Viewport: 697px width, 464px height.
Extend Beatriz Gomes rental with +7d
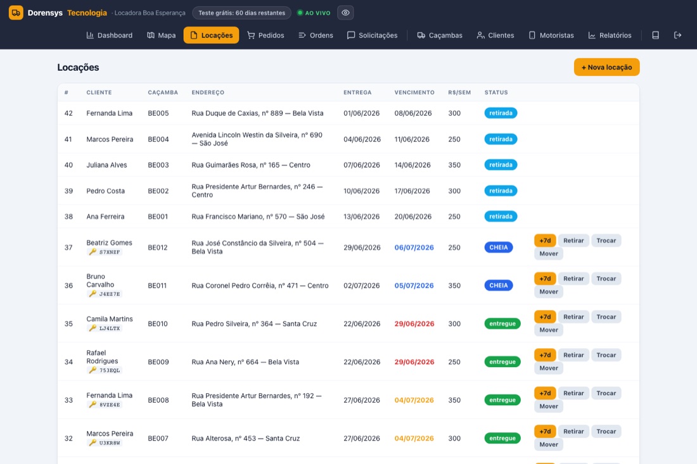(545, 240)
